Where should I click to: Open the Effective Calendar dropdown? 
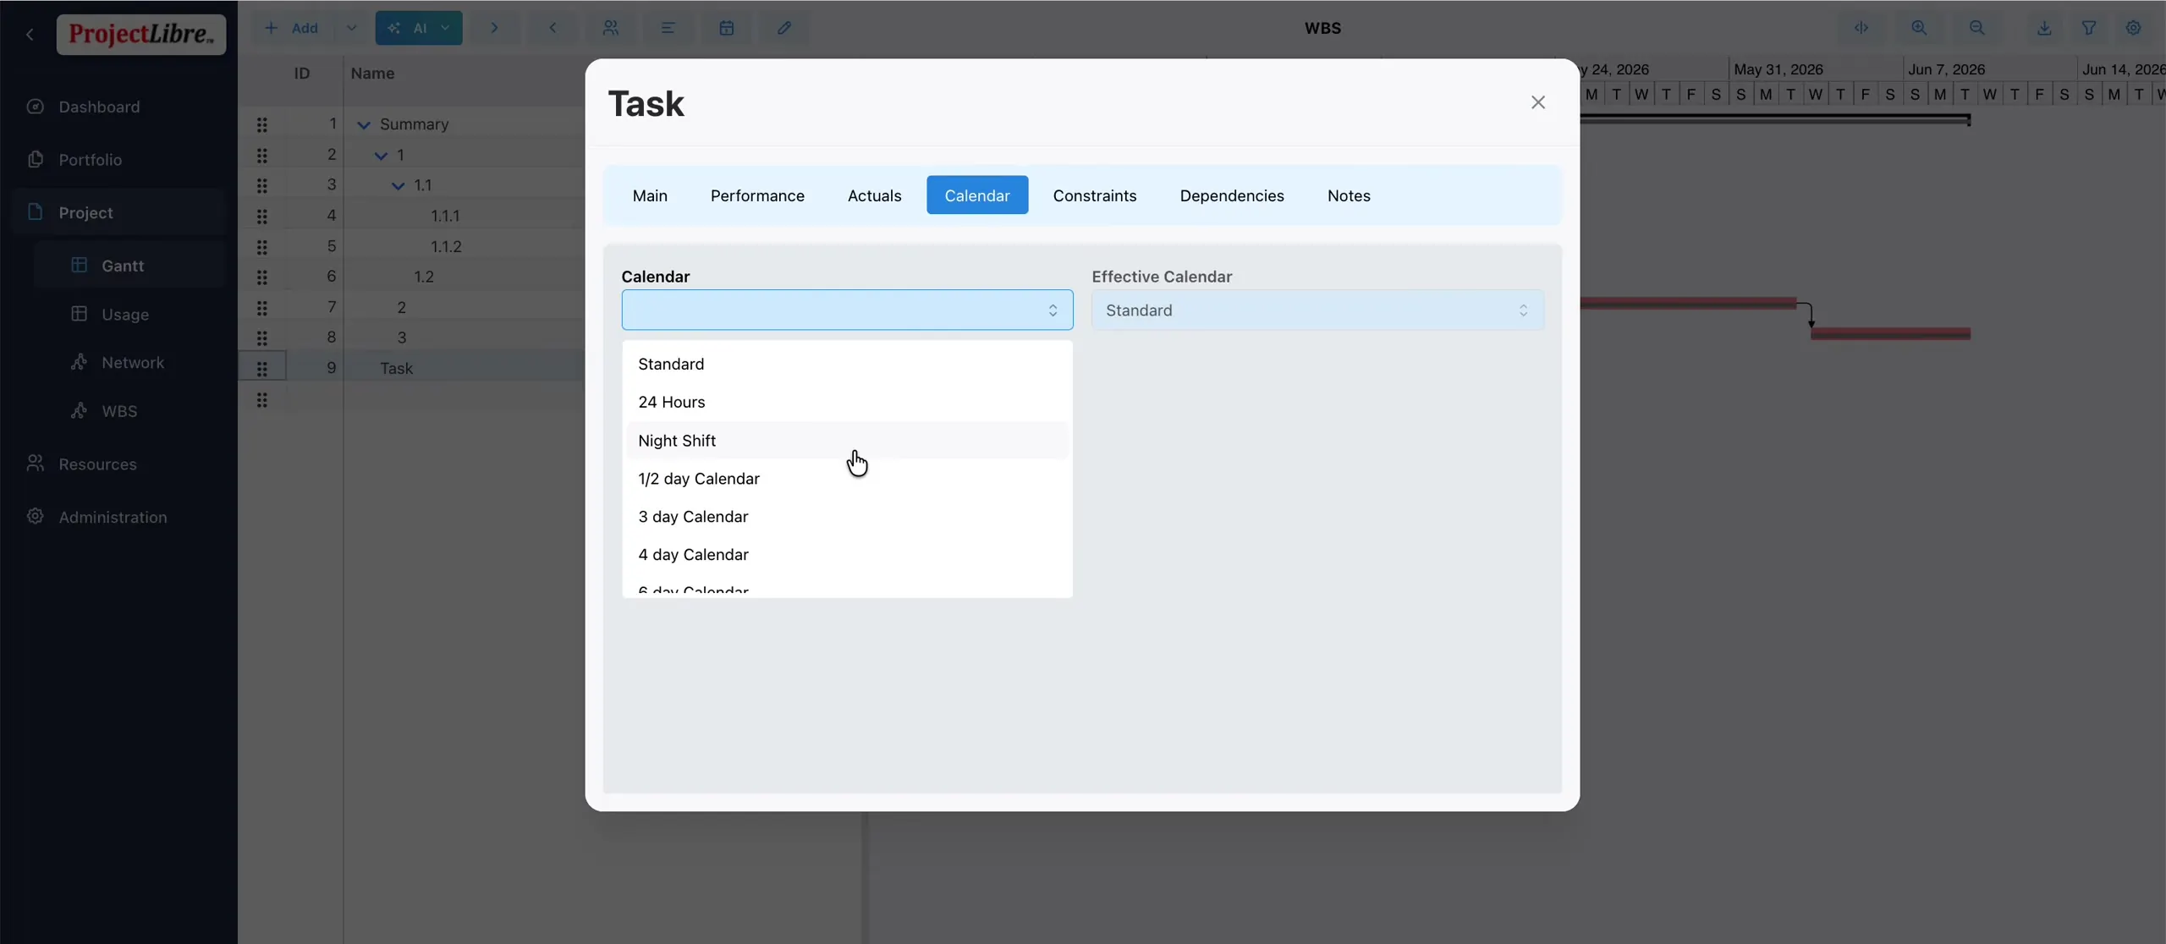(1317, 310)
